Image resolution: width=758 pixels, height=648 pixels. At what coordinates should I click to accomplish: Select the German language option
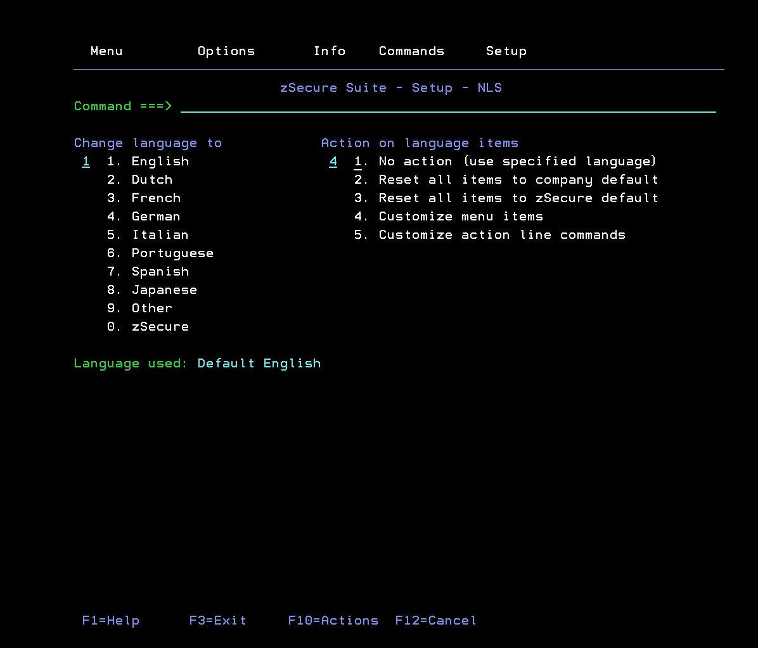pyautogui.click(x=144, y=217)
